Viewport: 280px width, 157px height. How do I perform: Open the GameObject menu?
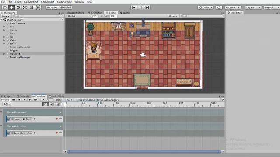pyautogui.click(x=31, y=2)
